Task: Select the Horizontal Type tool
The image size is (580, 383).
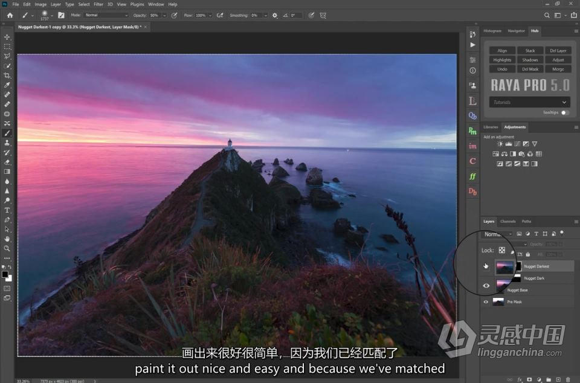Action: 7,210
